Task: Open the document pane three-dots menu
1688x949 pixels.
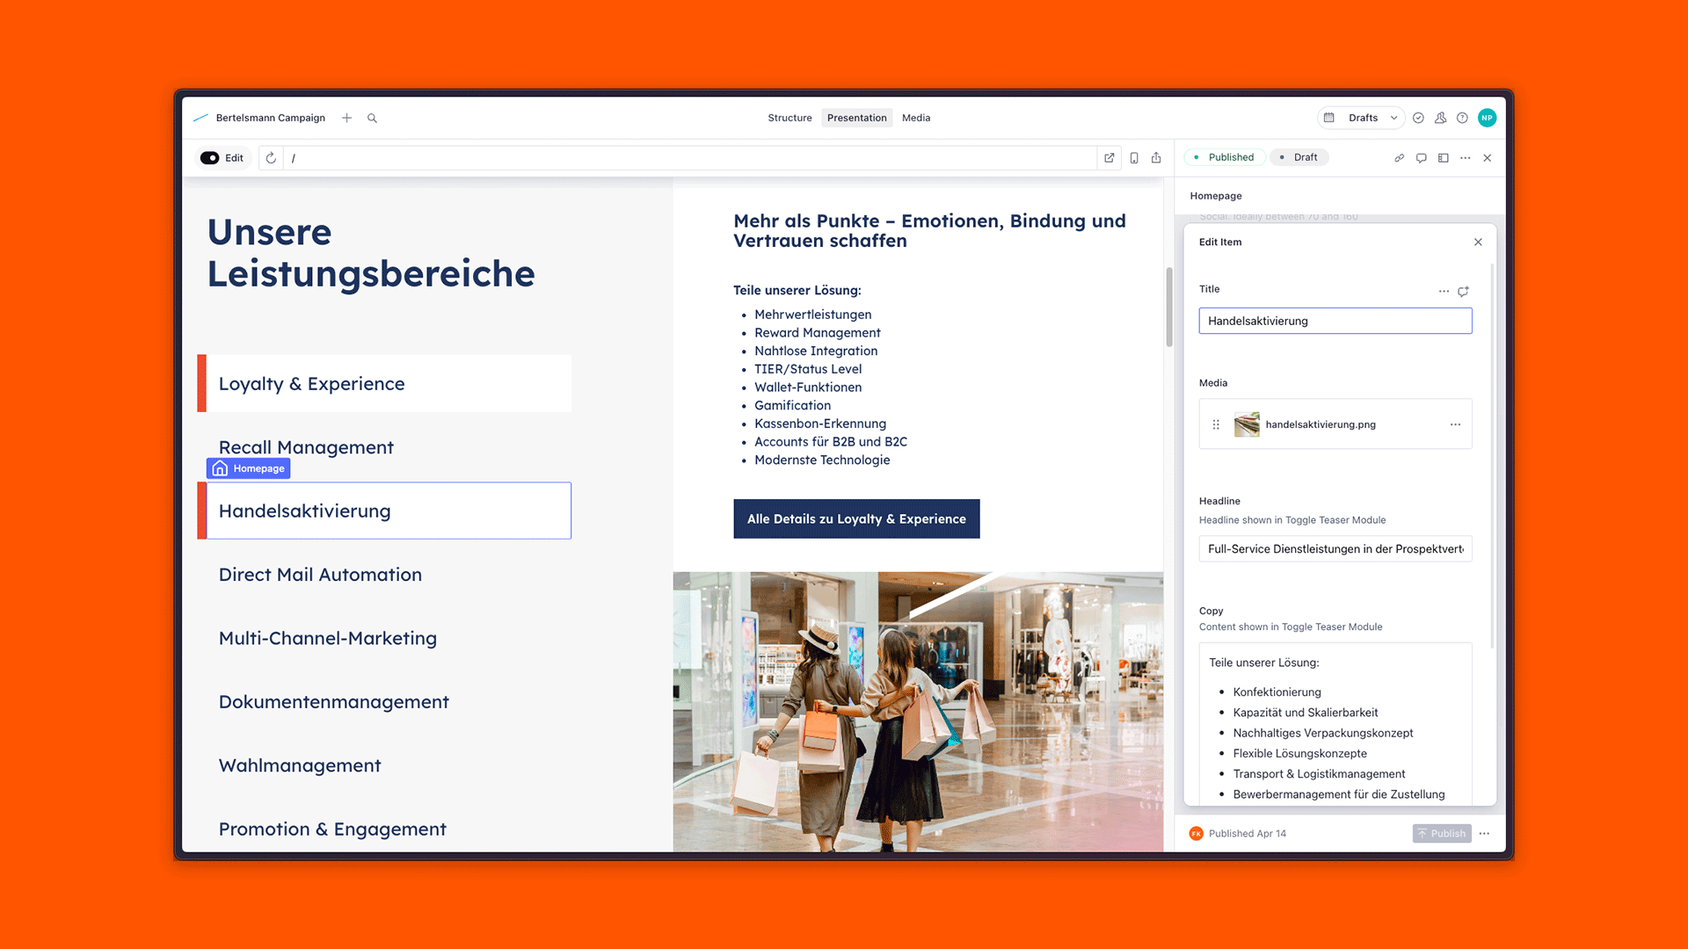Action: [x=1465, y=158]
